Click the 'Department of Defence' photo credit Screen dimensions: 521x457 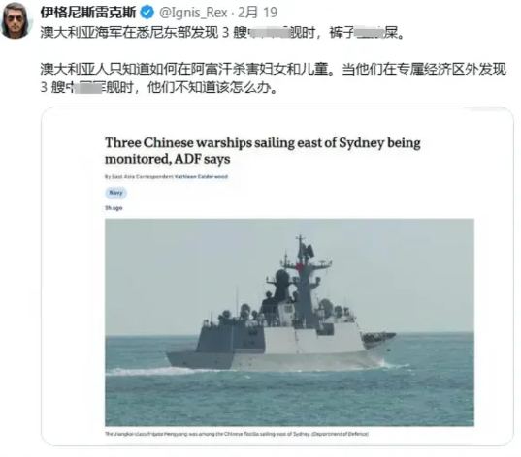pyautogui.click(x=340, y=434)
